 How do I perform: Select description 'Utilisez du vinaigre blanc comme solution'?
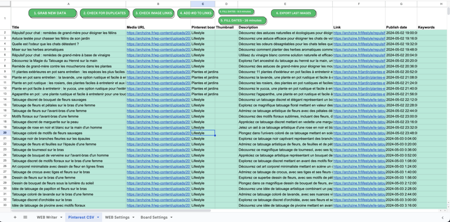coord(285,55)
